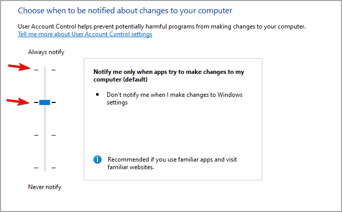Screen dimensions: 342x212
Task: Click the right tick mark at the topmost slider level
Action: 54,70
